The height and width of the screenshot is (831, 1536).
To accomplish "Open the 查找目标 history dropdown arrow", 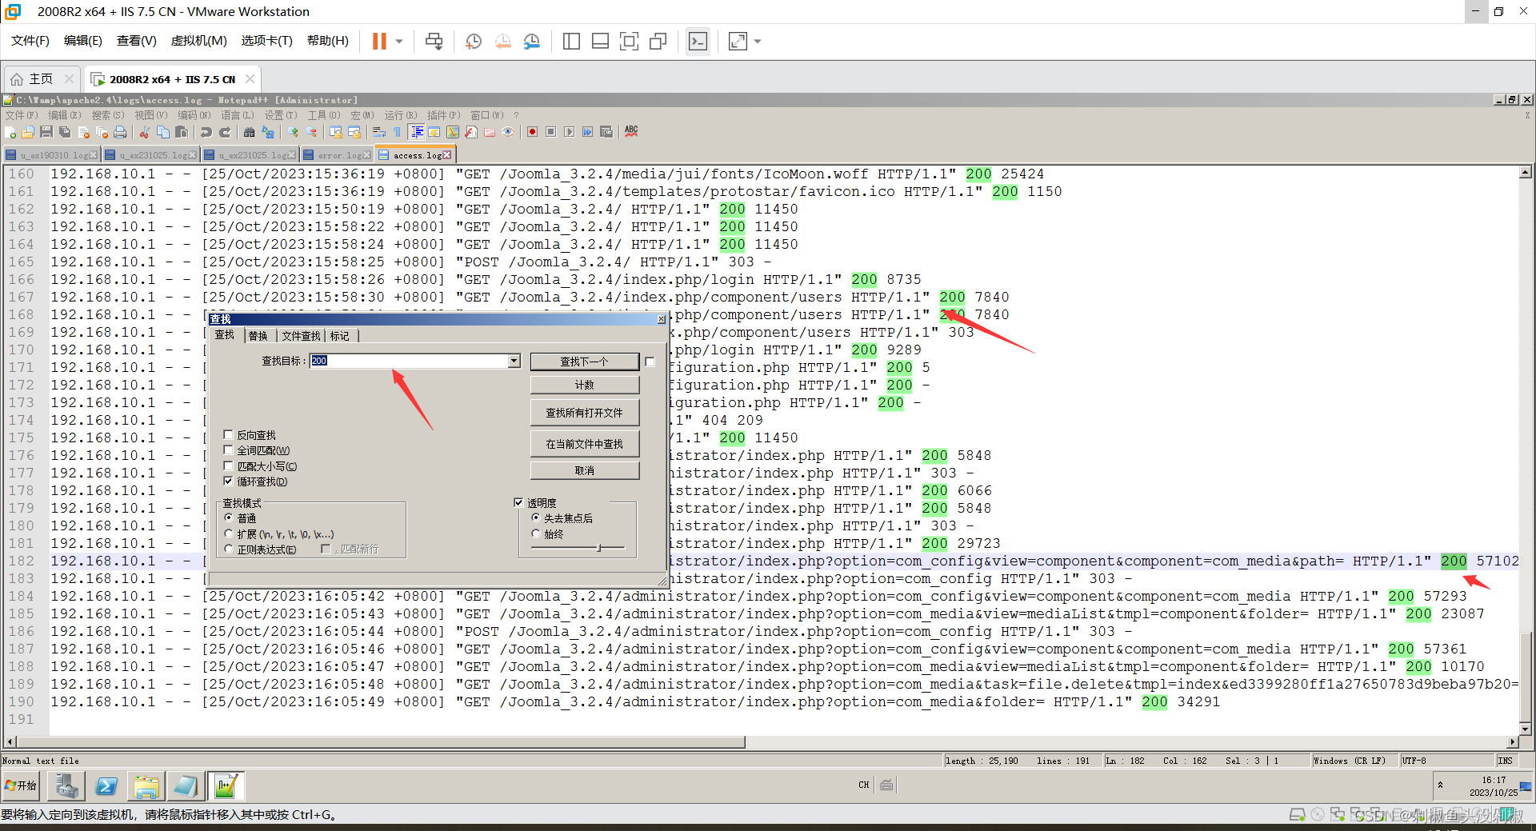I will coord(514,362).
